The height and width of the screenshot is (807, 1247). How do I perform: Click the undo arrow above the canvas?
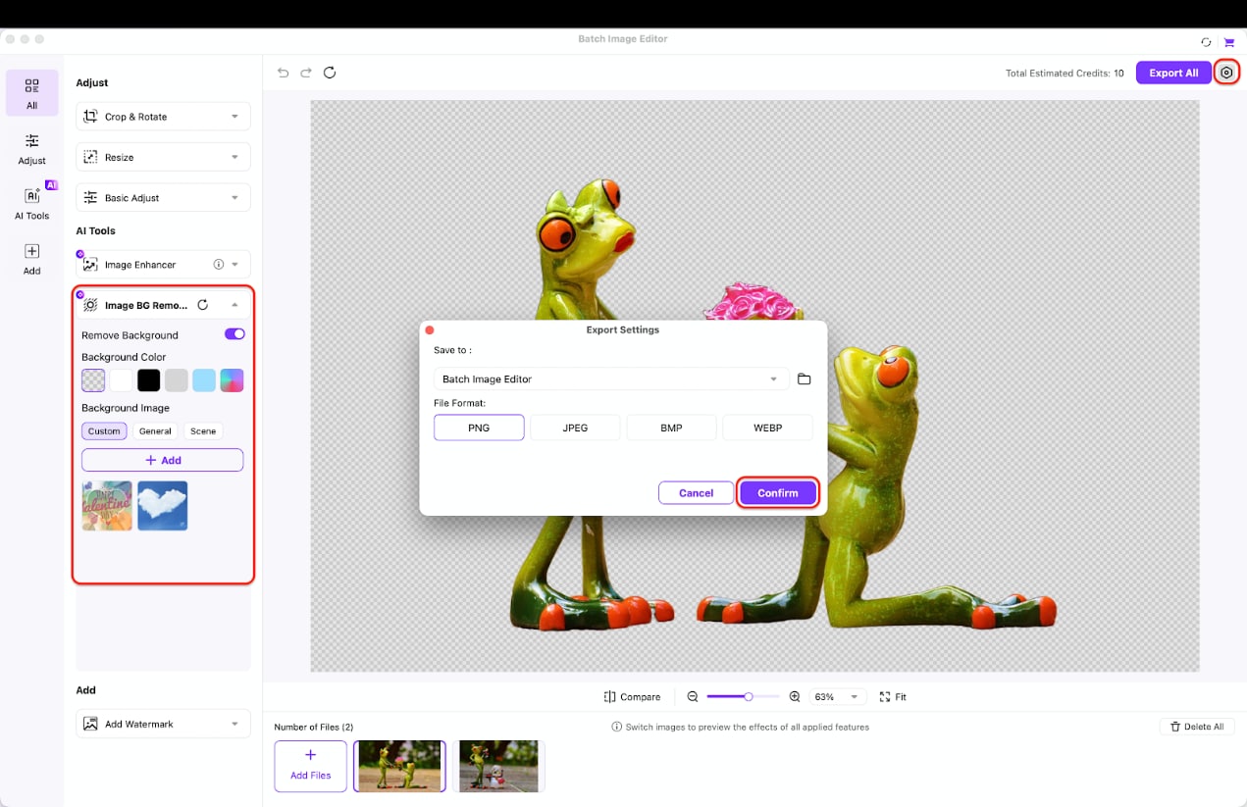[x=283, y=72]
